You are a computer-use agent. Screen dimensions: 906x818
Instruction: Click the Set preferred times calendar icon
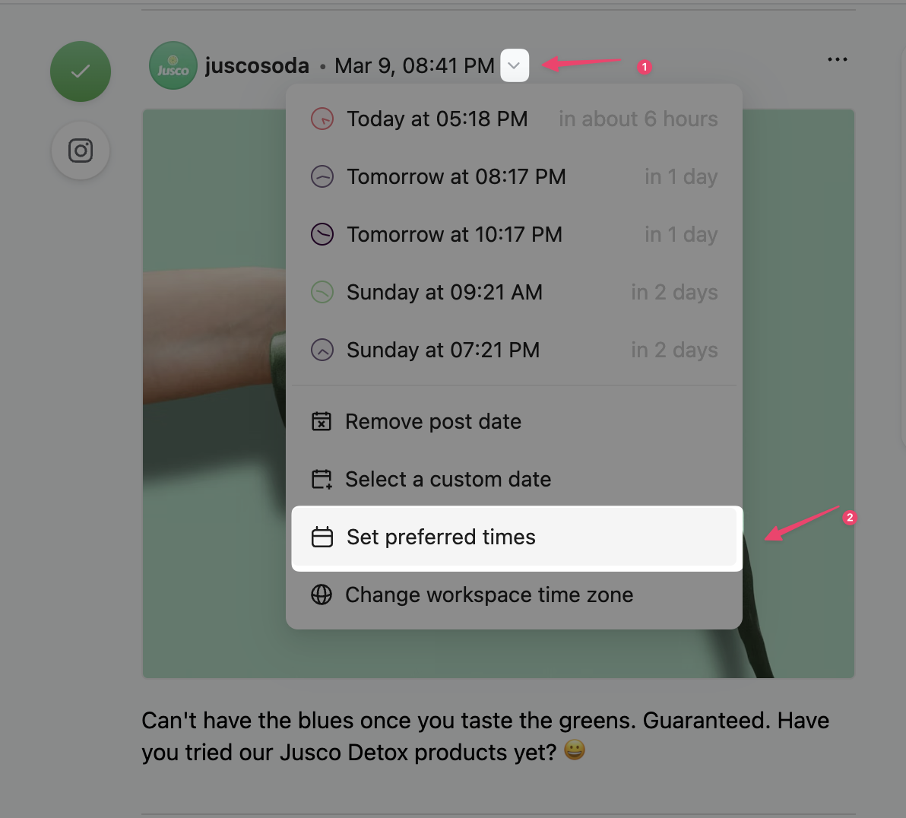322,537
